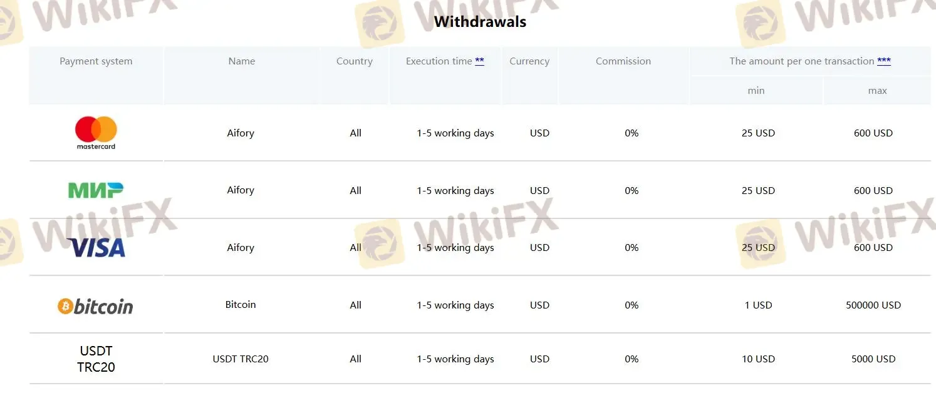Click the Mastercard logo icon

click(96, 133)
